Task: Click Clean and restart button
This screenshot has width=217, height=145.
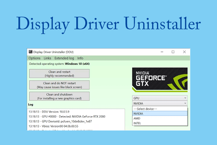Action: 59,74
